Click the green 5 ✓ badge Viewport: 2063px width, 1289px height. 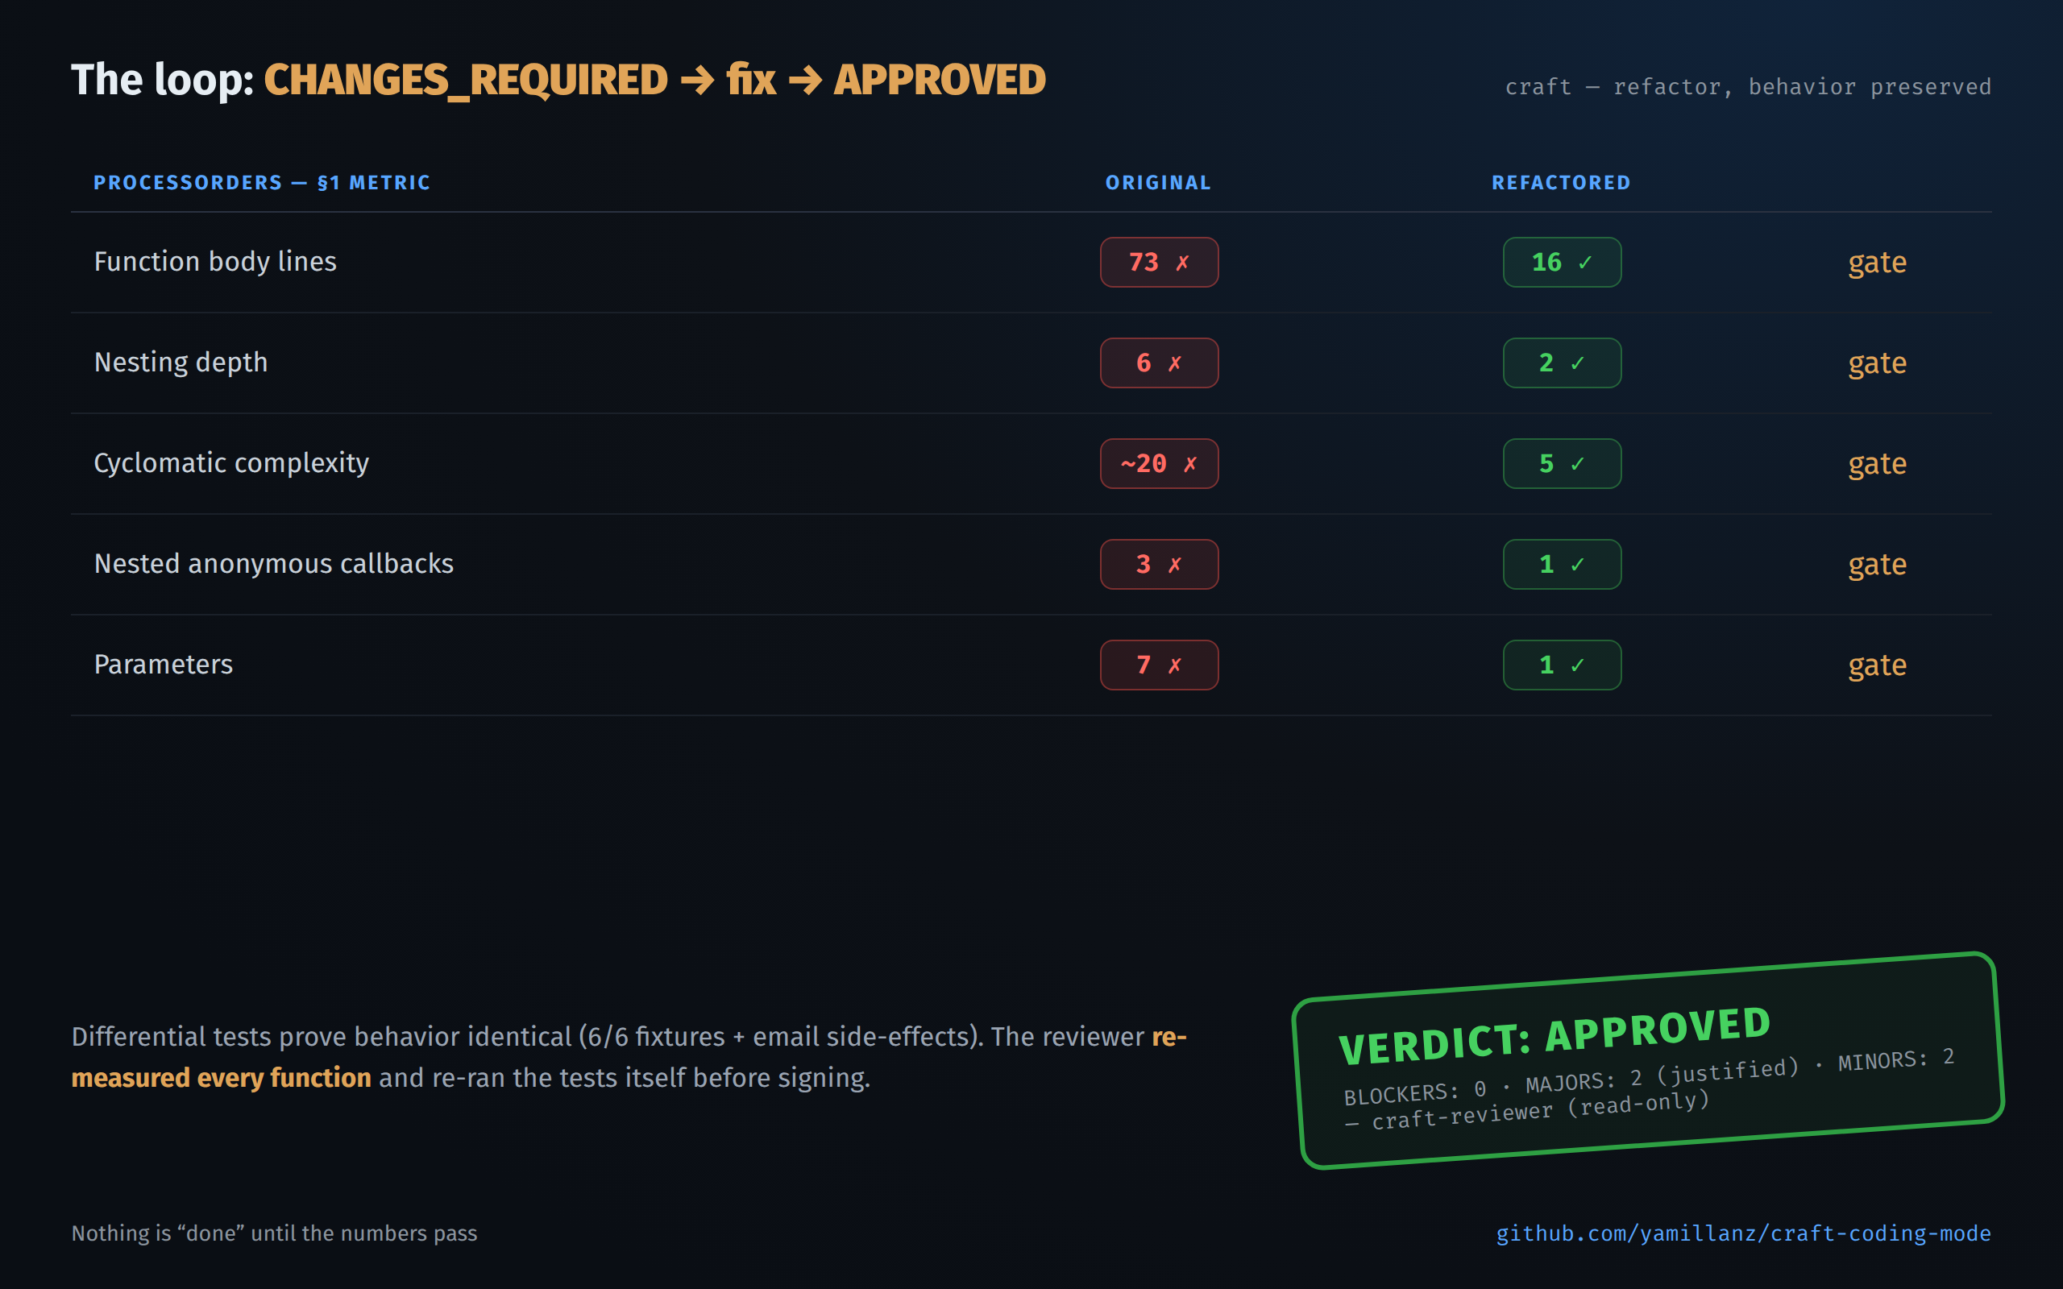point(1562,463)
